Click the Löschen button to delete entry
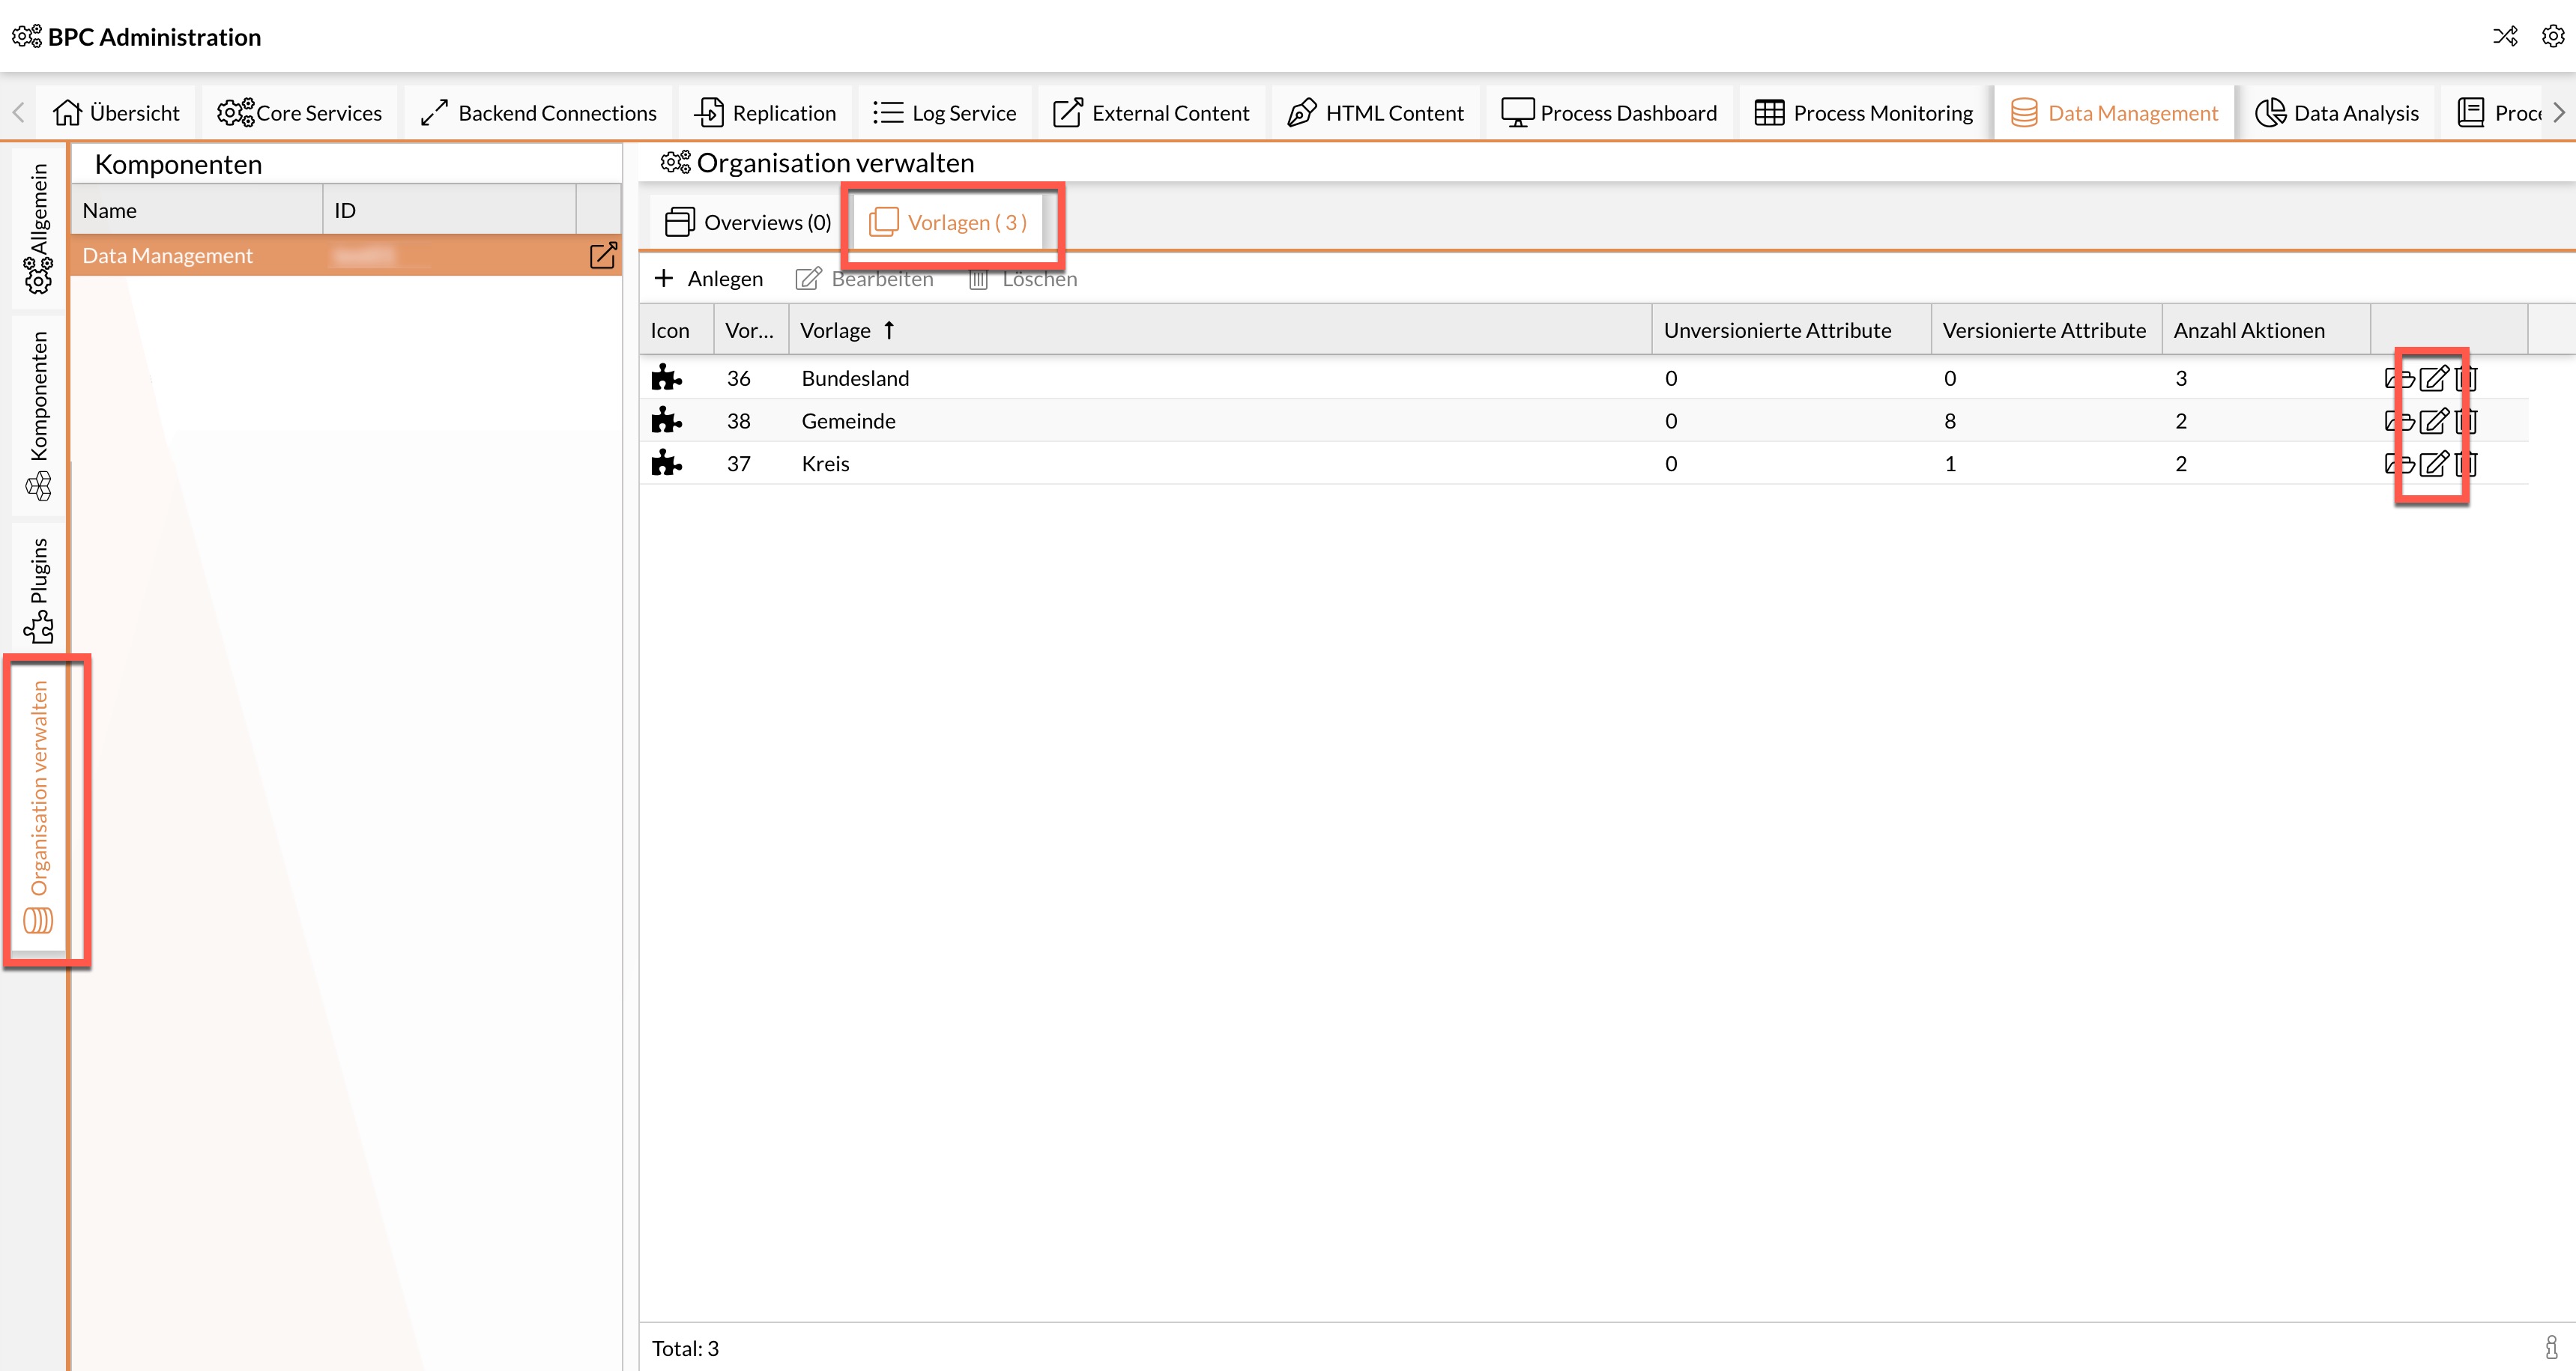This screenshot has width=2576, height=1371. point(1024,278)
